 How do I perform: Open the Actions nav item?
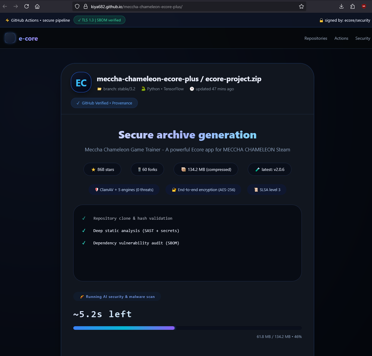coord(341,38)
